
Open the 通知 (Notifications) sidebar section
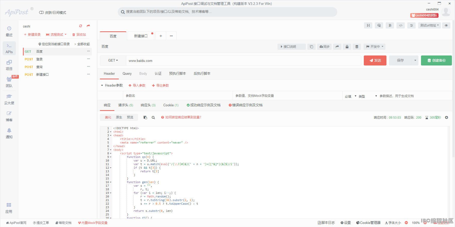click(9, 134)
